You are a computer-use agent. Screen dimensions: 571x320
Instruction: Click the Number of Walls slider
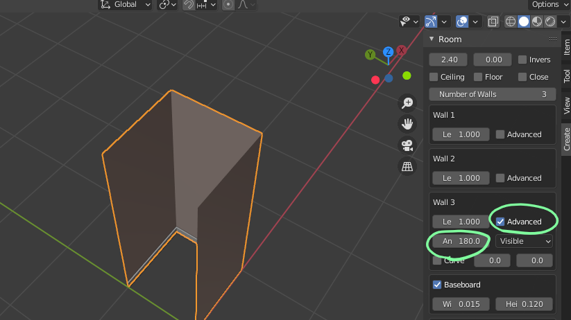(x=493, y=94)
